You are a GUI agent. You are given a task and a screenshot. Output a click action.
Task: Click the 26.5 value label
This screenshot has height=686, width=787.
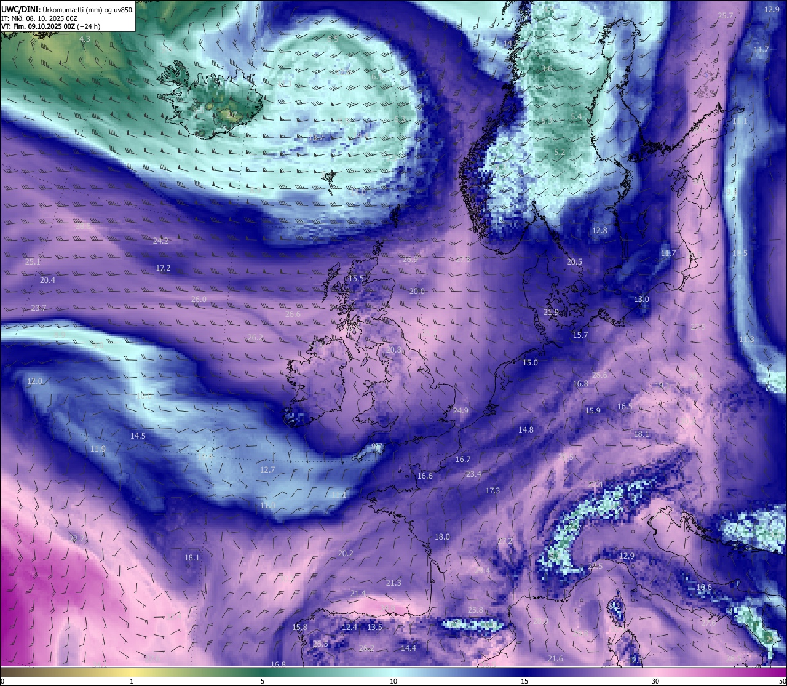click(320, 644)
